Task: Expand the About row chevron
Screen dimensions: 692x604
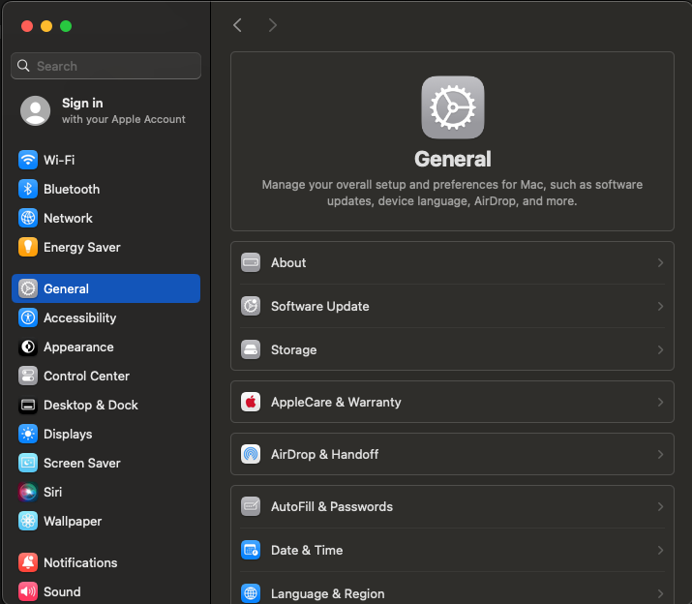Action: tap(660, 262)
